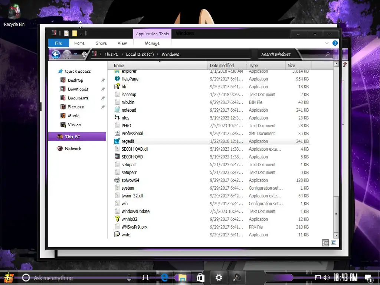Sort files by Type column
The height and width of the screenshot is (285, 380).
click(266, 65)
